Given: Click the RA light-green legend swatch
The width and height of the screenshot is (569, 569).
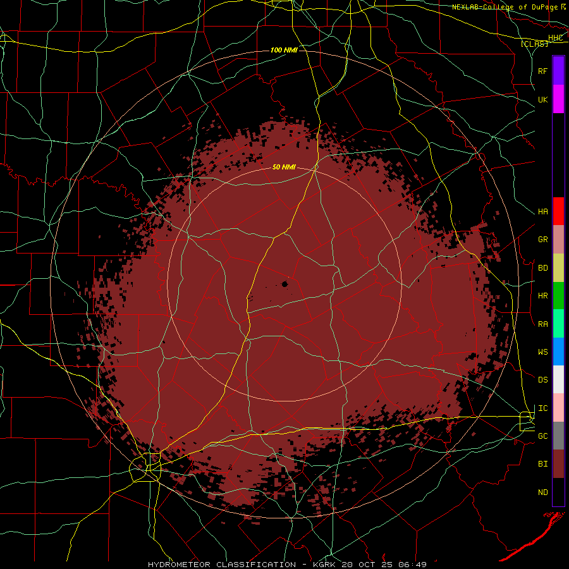Looking at the screenshot, I should [558, 324].
